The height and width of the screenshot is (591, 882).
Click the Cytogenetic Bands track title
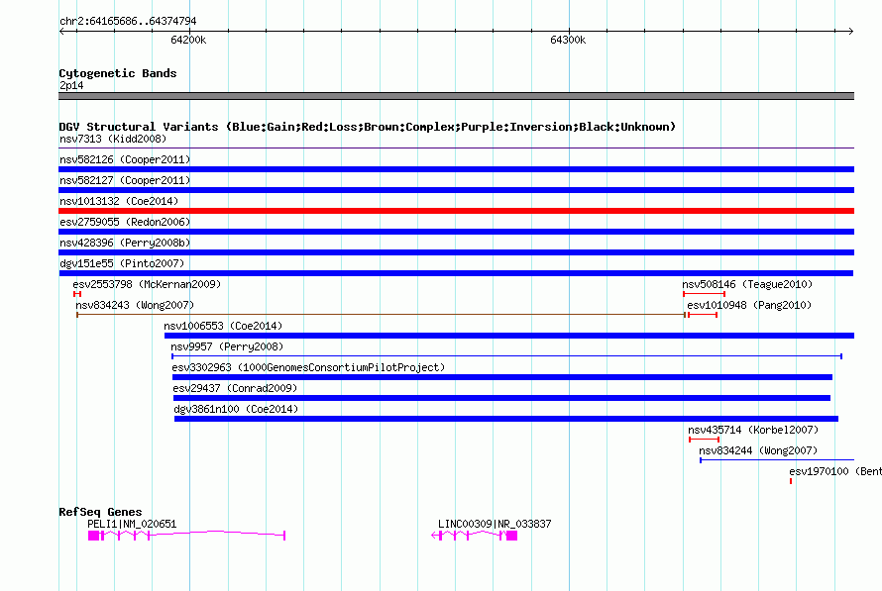(118, 73)
